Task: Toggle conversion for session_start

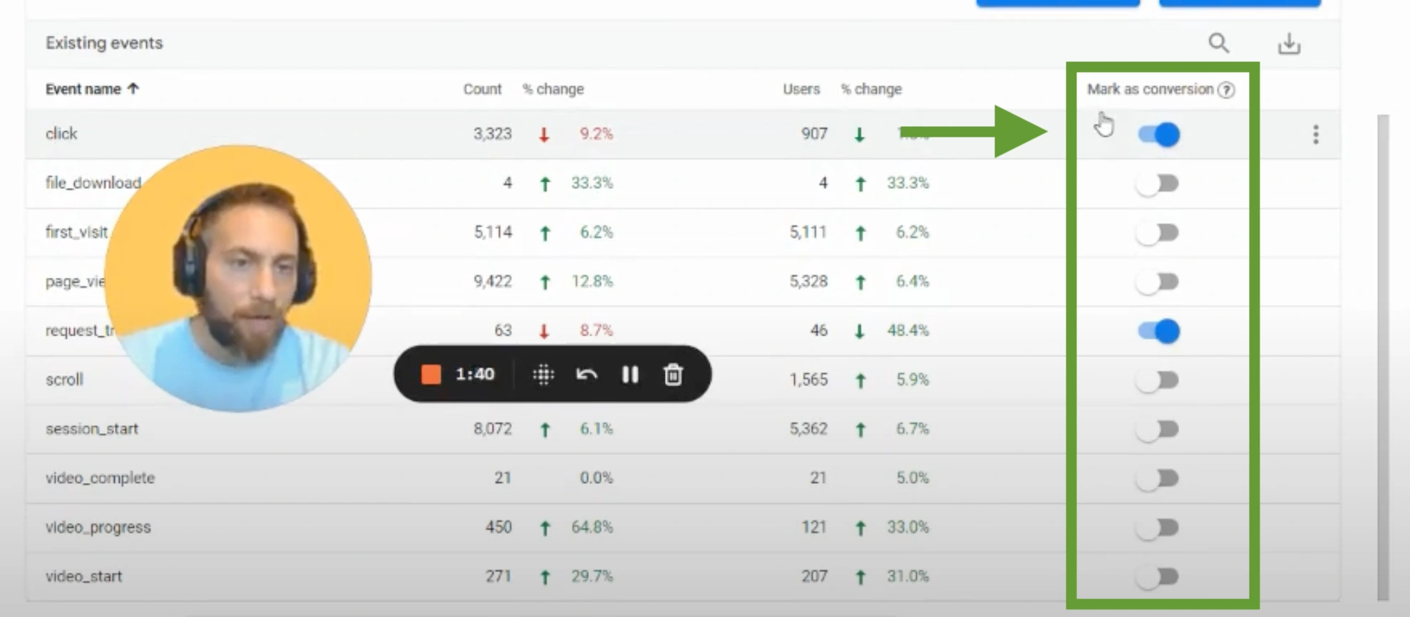Action: coord(1157,430)
